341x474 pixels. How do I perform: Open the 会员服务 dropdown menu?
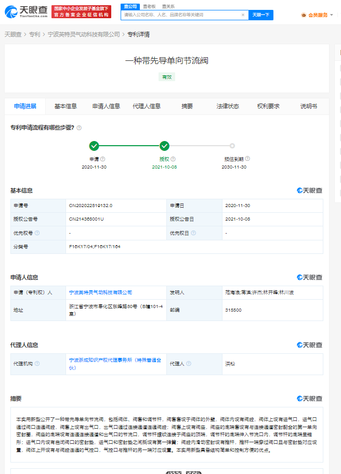pyautogui.click(x=318, y=15)
